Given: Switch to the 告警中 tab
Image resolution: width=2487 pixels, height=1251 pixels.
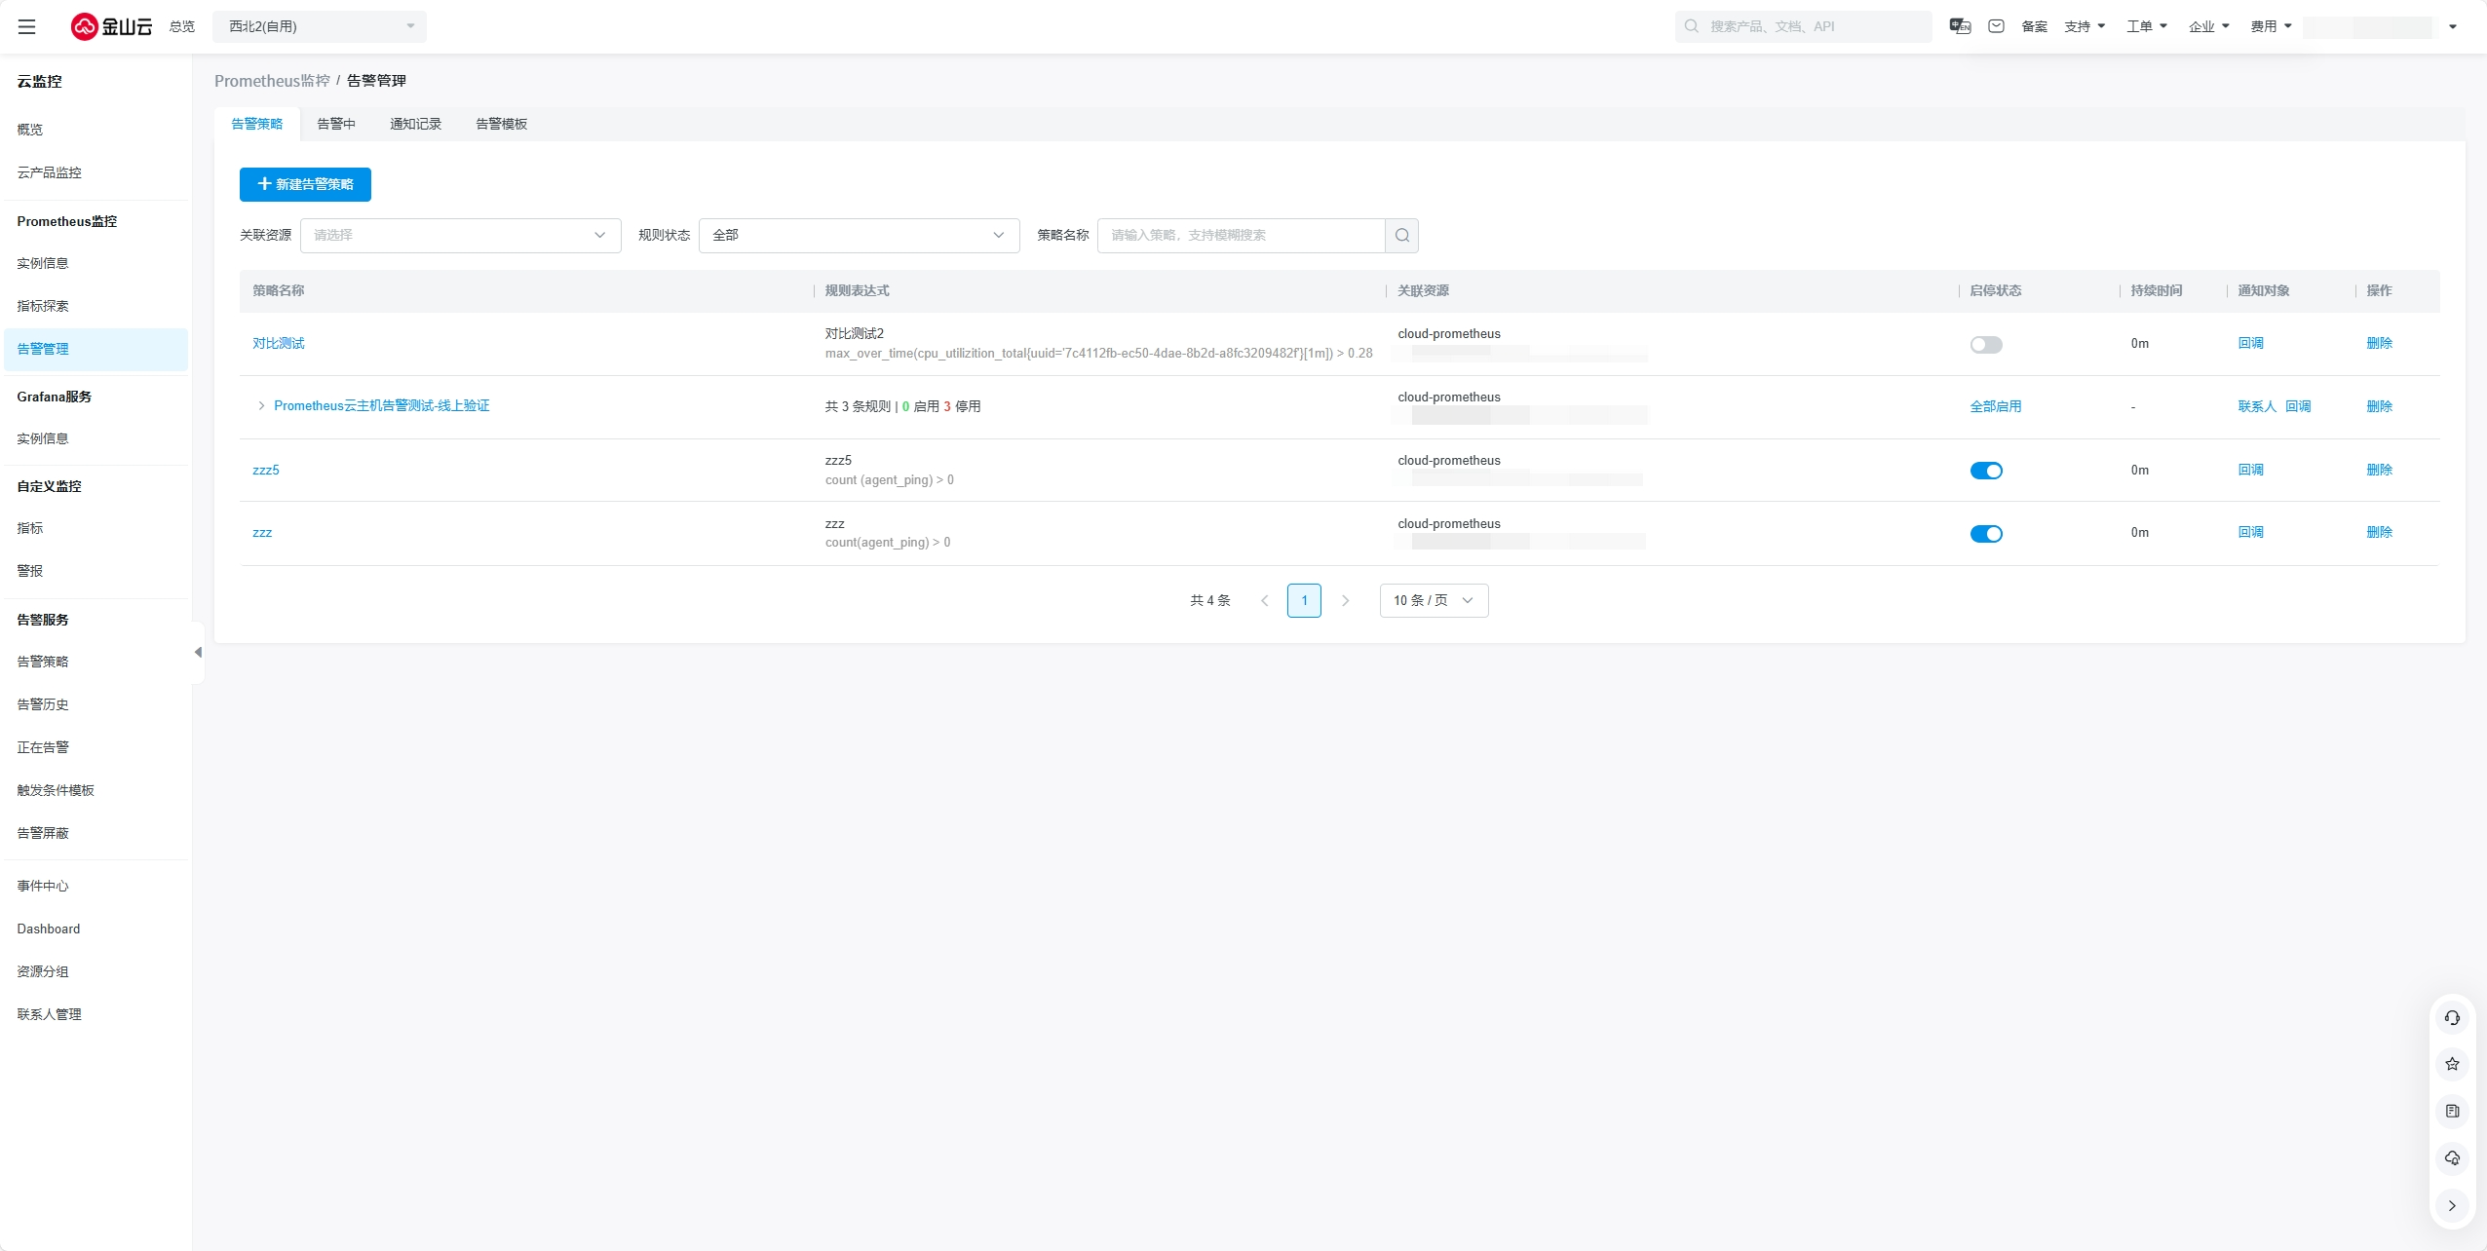Looking at the screenshot, I should click(336, 124).
